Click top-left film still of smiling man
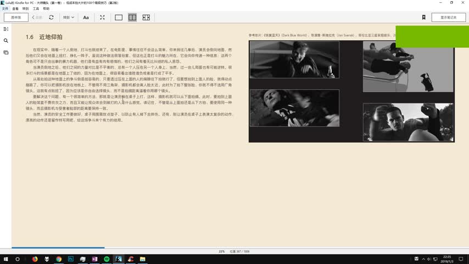The height and width of the screenshot is (264, 469). 294,59
